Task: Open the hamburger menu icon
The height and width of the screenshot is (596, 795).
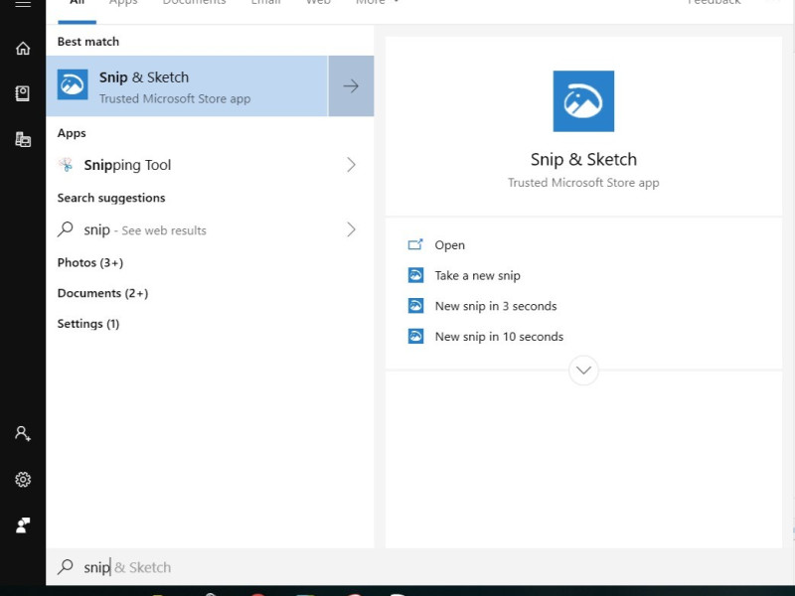Action: tap(23, 4)
